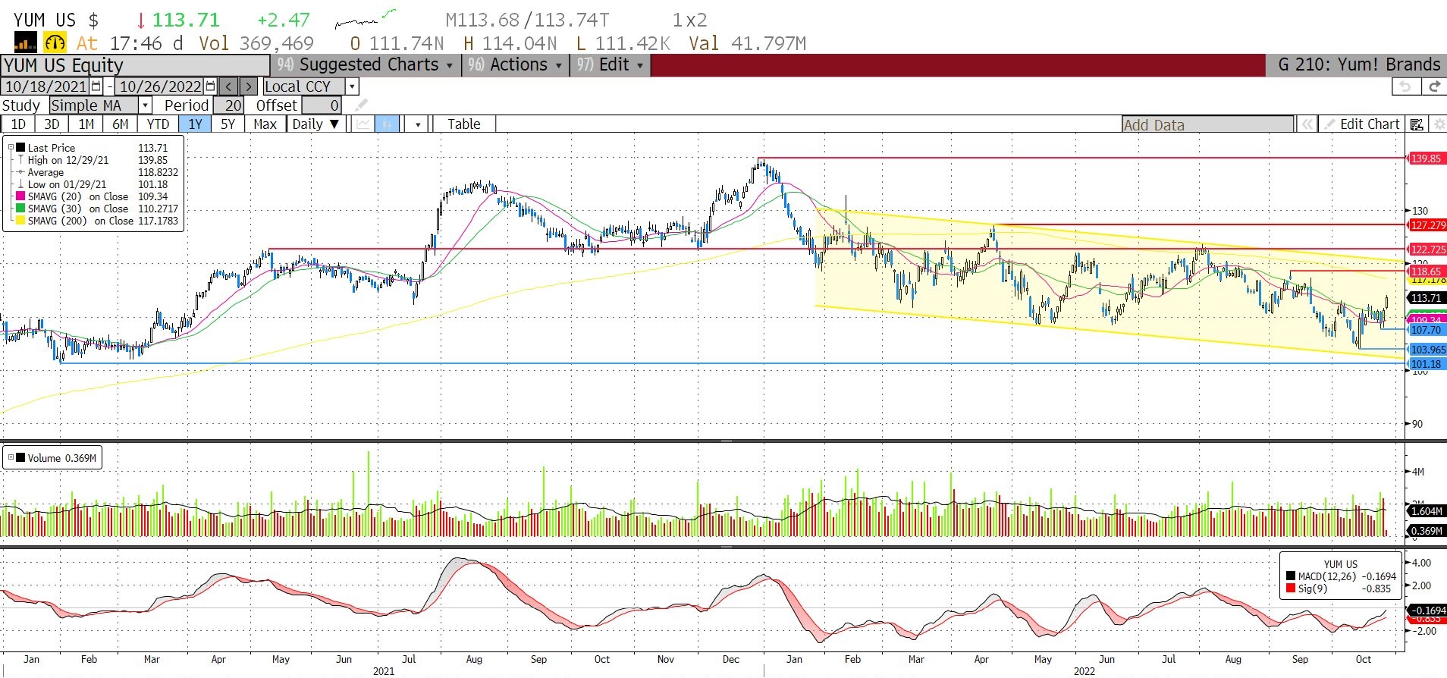Open chart type options dropdown arrow
This screenshot has height=678, width=1447.
pyautogui.click(x=418, y=124)
